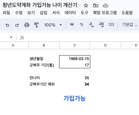Select the 생년월일 label cell

[44, 59]
